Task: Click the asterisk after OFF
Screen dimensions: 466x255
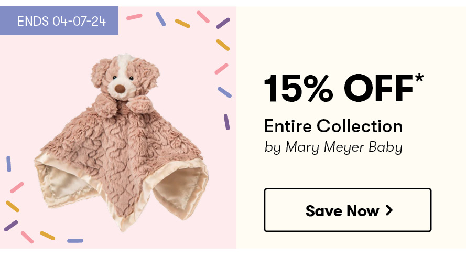Action: (x=419, y=79)
